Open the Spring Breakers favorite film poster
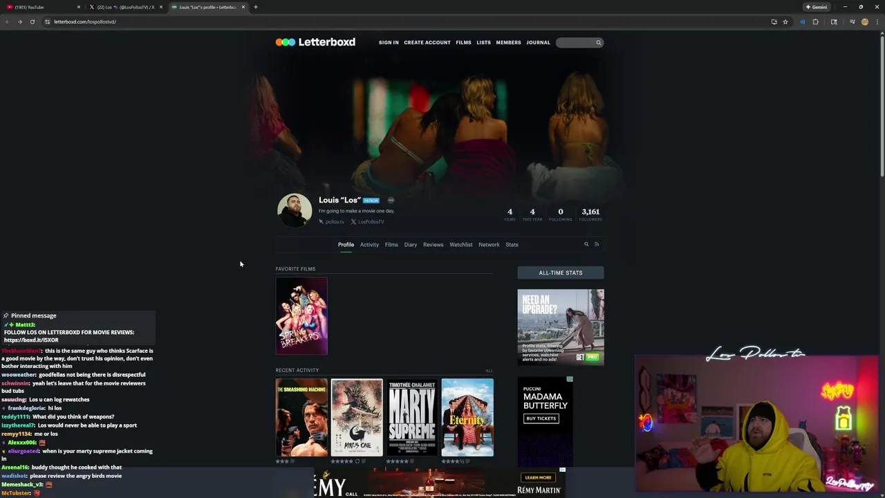The height and width of the screenshot is (498, 885). coord(301,316)
